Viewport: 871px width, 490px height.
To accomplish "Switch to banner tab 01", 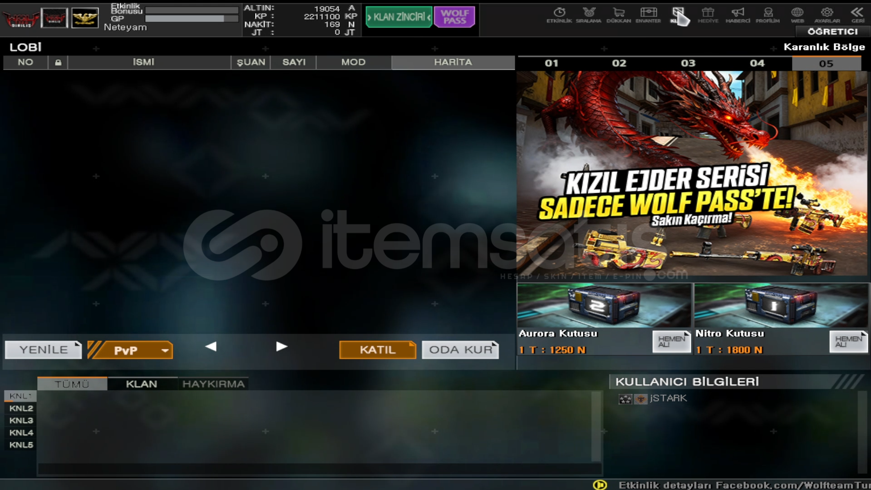I will tap(551, 64).
